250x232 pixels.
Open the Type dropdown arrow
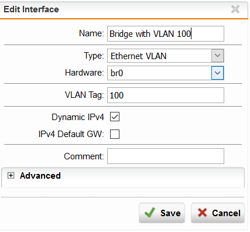click(217, 56)
